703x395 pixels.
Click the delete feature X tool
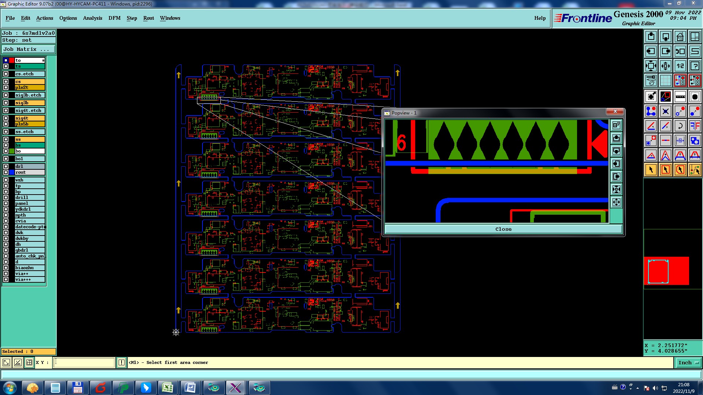click(x=665, y=111)
